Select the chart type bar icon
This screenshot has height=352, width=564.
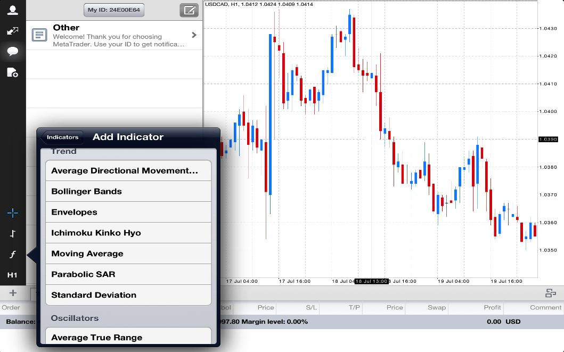coord(13,234)
